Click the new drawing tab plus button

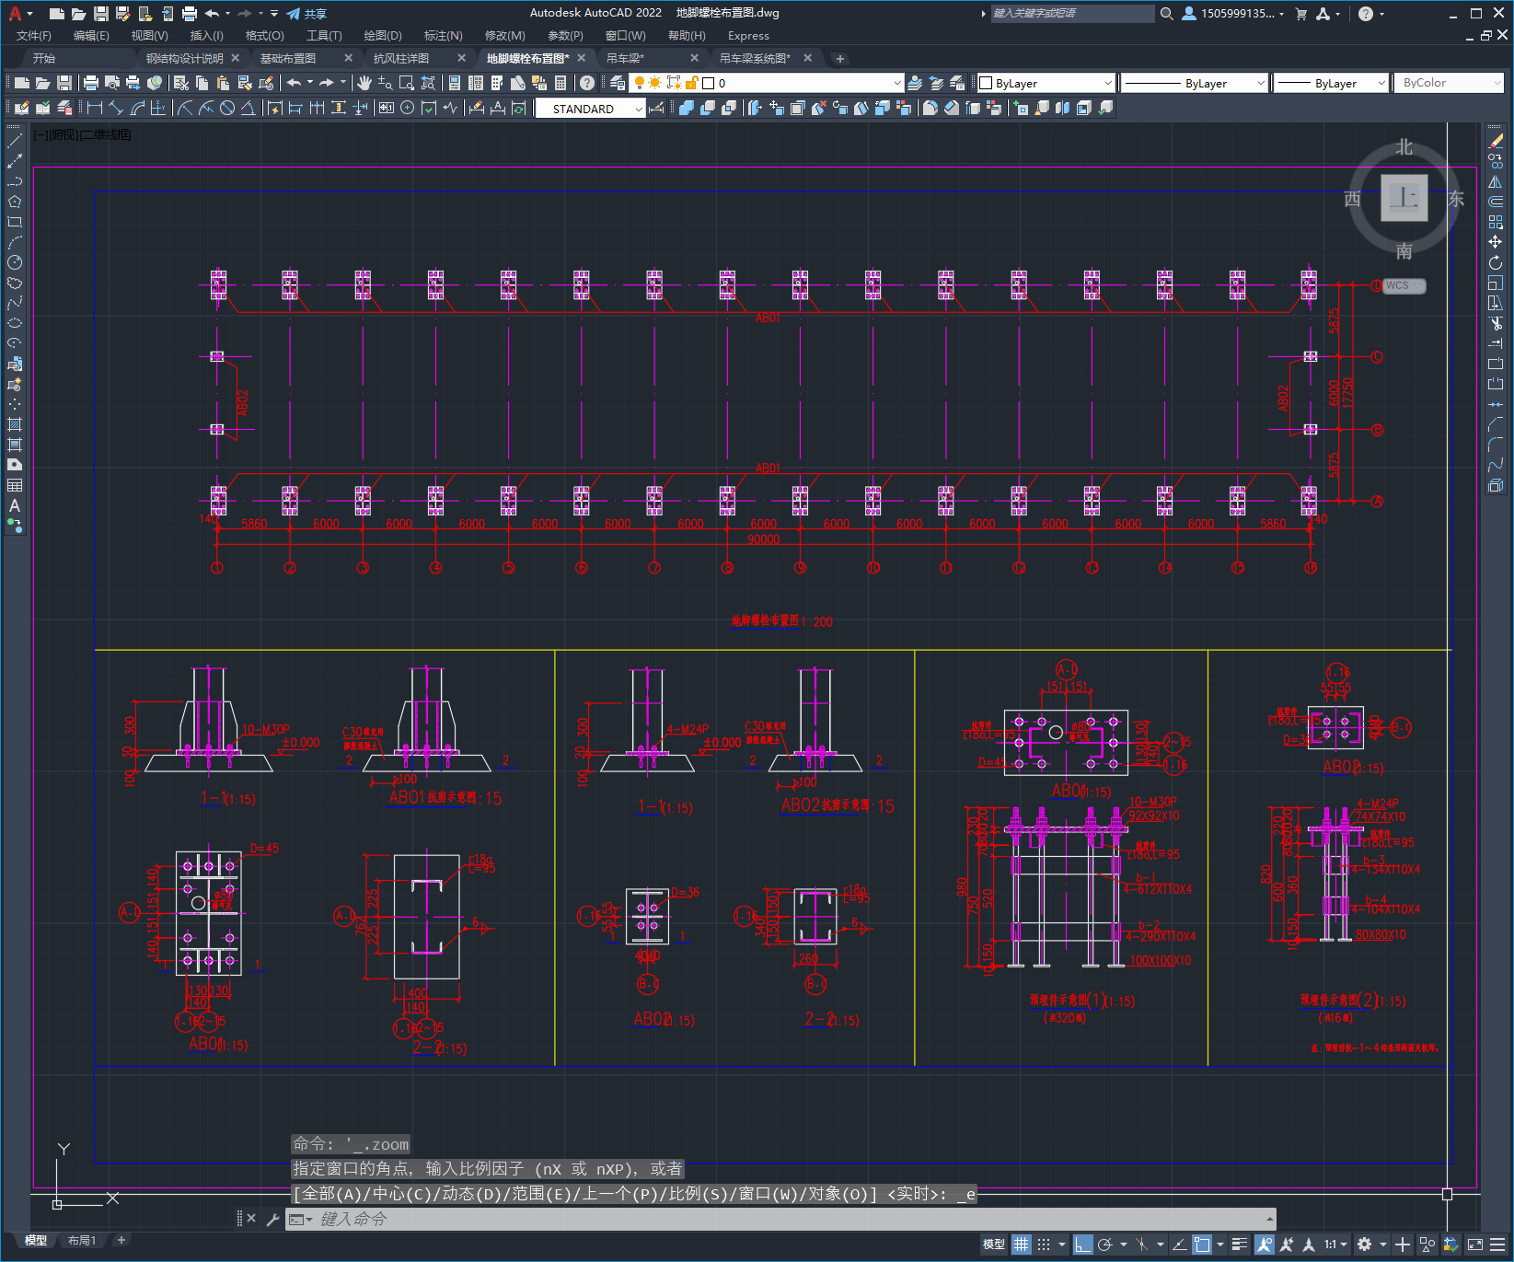pos(839,58)
